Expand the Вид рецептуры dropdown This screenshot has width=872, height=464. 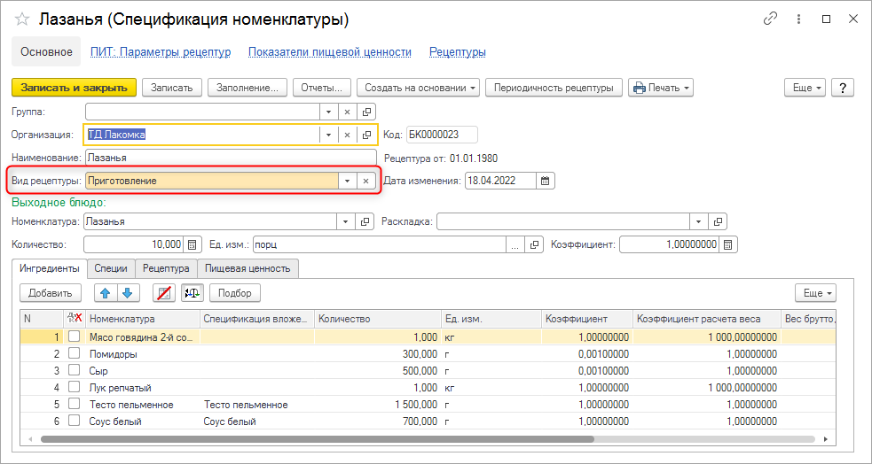[x=346, y=181]
